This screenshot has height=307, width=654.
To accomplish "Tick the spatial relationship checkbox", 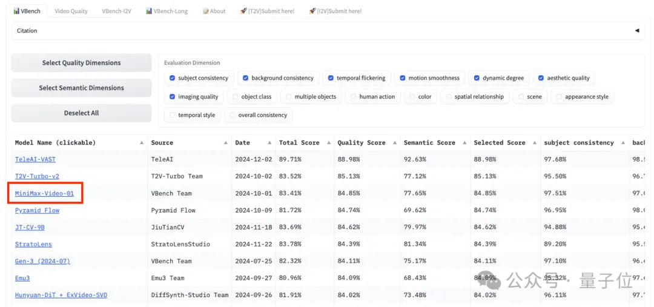I will pyautogui.click(x=449, y=97).
